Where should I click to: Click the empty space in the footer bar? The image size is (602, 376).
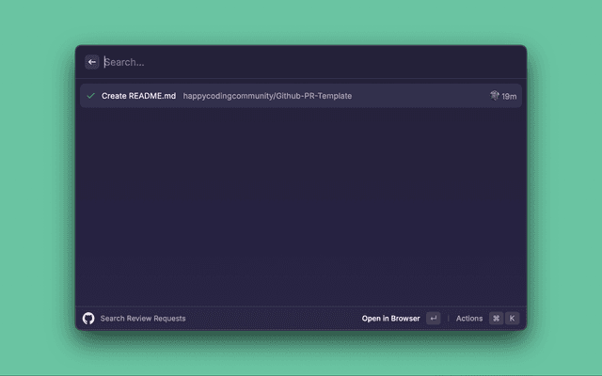[273, 319]
